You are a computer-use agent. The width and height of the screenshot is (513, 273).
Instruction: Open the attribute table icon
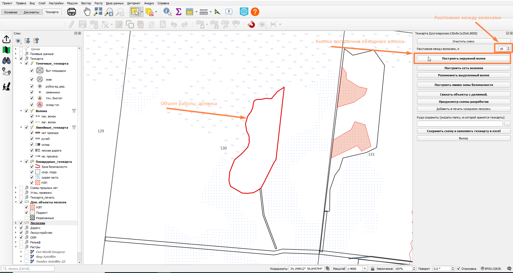[x=190, y=12]
